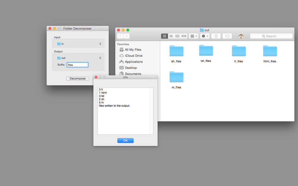The image size is (298, 186).
Task: Click the Finder Search field
Action: 272,36
